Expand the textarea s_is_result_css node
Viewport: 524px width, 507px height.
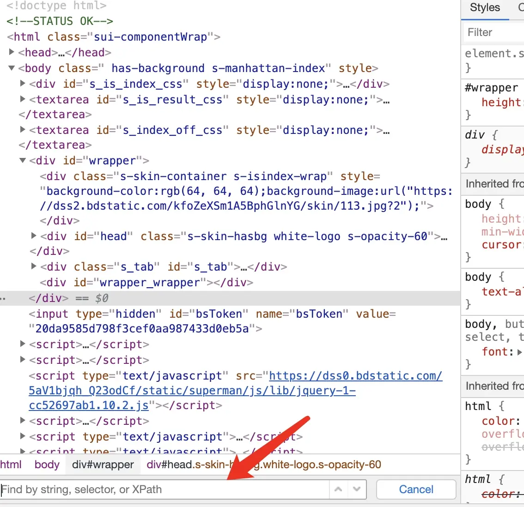pos(22,99)
